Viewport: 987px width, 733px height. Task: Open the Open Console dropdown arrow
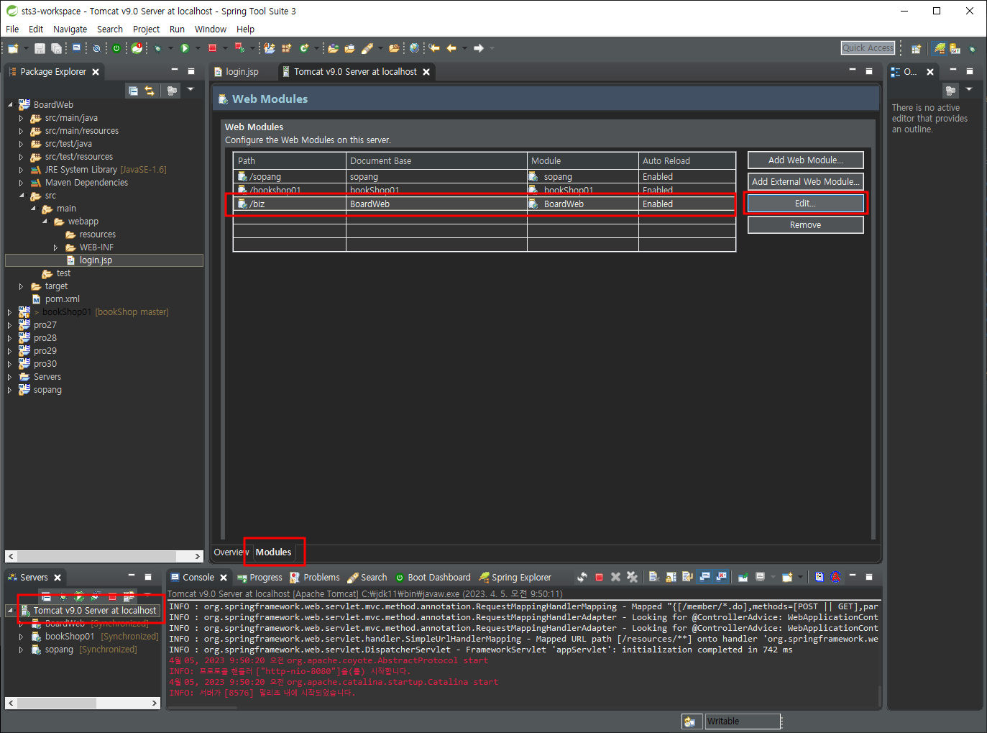(800, 577)
